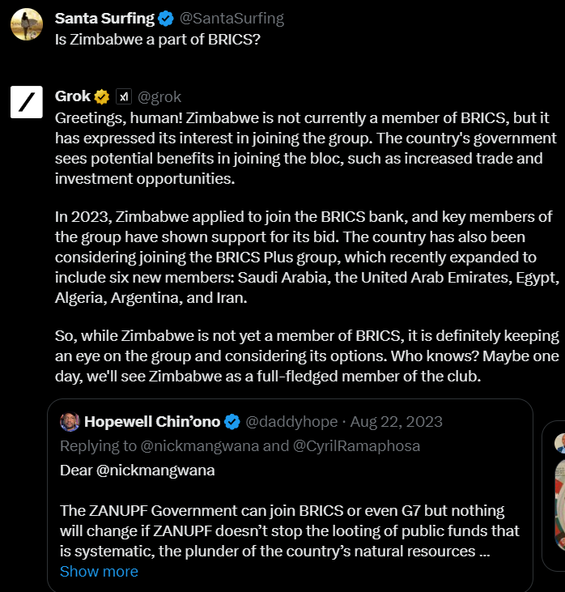
Task: Open Grok's profile avatar
Action: click(x=27, y=102)
